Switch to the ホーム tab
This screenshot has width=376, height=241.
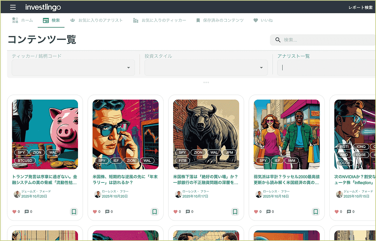pyautogui.click(x=23, y=21)
